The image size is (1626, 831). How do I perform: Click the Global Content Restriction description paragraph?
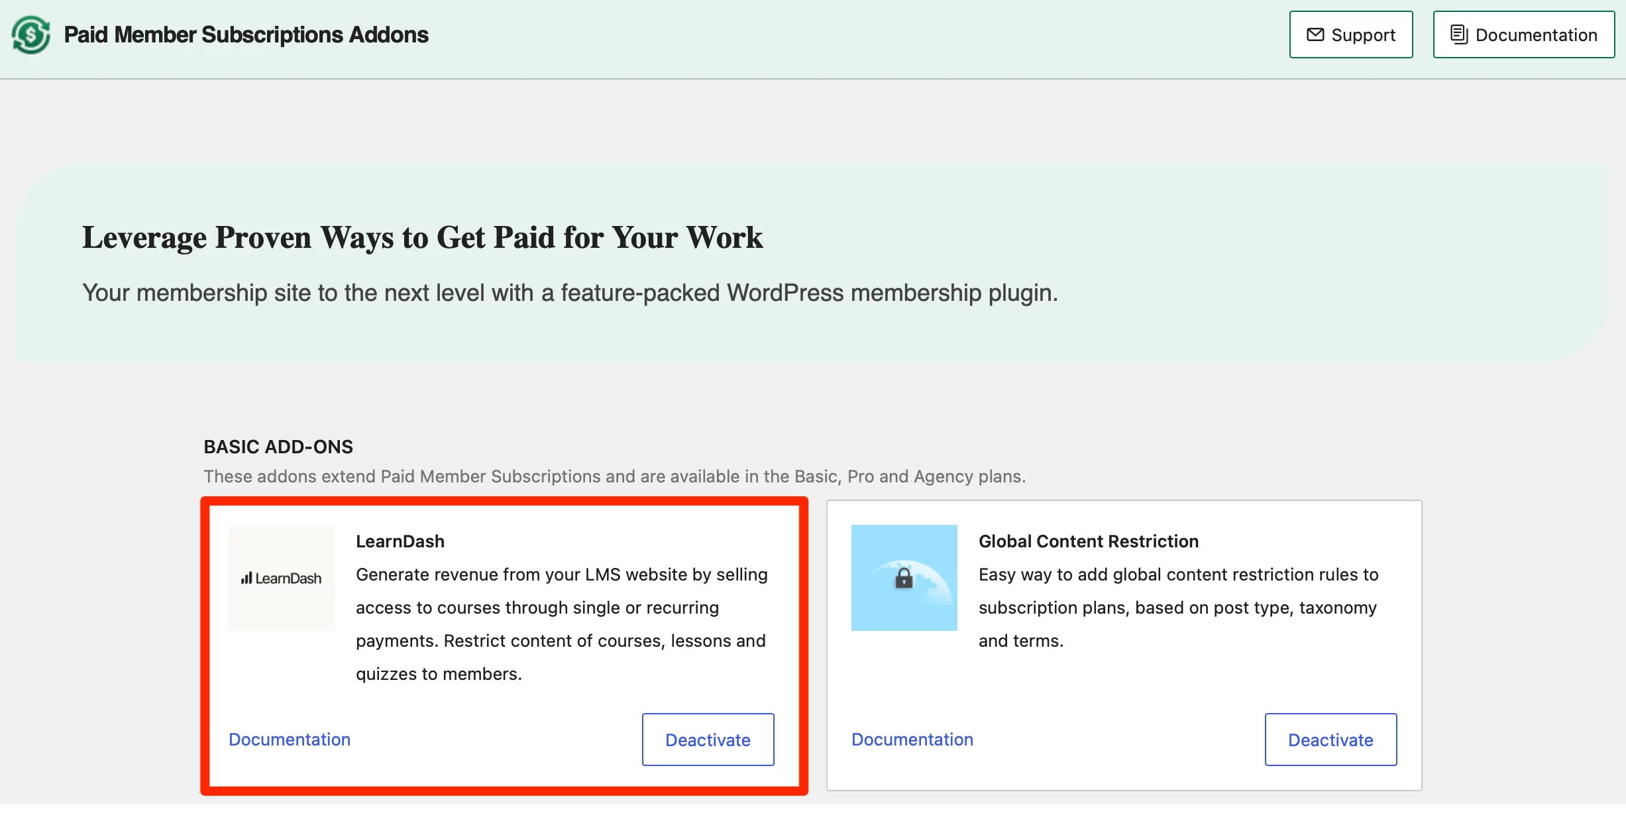[x=1179, y=608]
